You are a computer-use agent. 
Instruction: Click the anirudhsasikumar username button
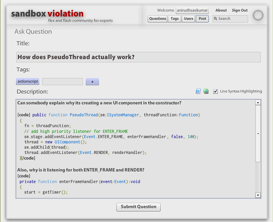tap(192, 10)
